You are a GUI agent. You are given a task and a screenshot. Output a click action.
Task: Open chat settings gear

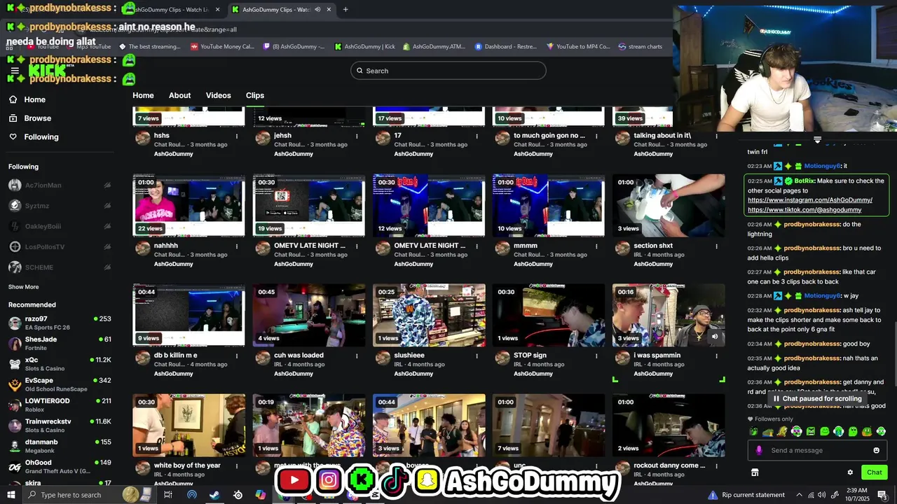[850, 472]
